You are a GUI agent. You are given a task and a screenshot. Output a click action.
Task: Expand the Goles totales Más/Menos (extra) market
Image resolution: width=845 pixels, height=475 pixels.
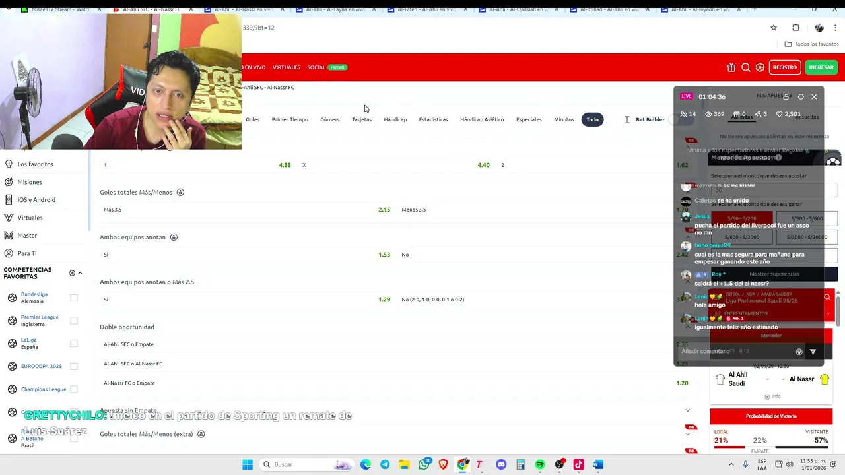pyautogui.click(x=688, y=434)
